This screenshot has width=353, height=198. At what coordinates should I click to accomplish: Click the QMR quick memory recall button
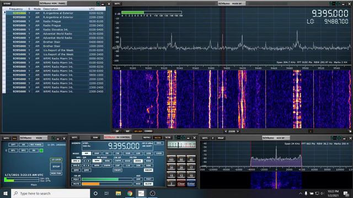tap(86, 170)
